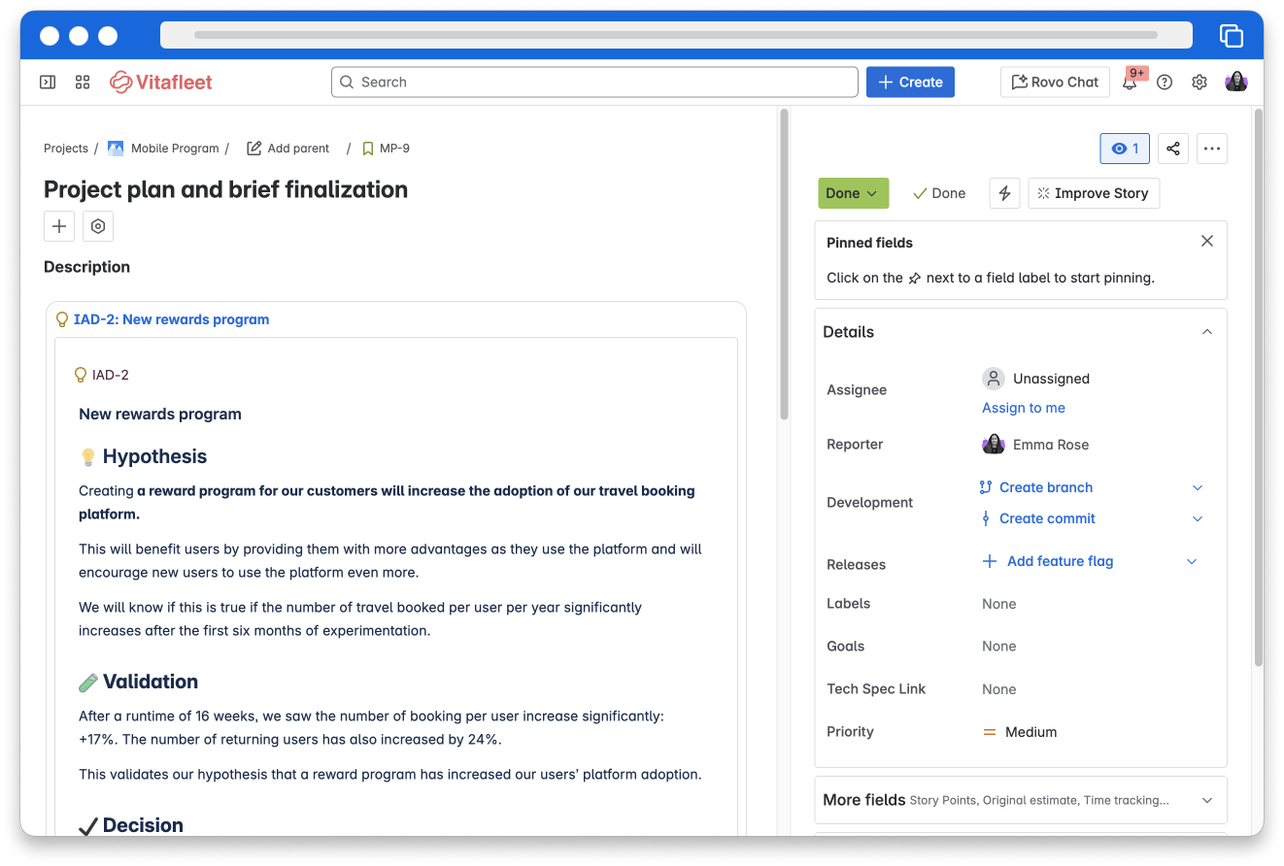Click the Projects breadcrumb
The height and width of the screenshot is (866, 1284).
click(66, 149)
